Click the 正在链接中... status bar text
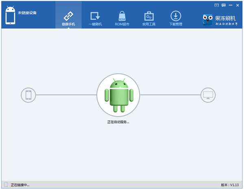Screen dimensions: 244x190 [x=20, y=185]
